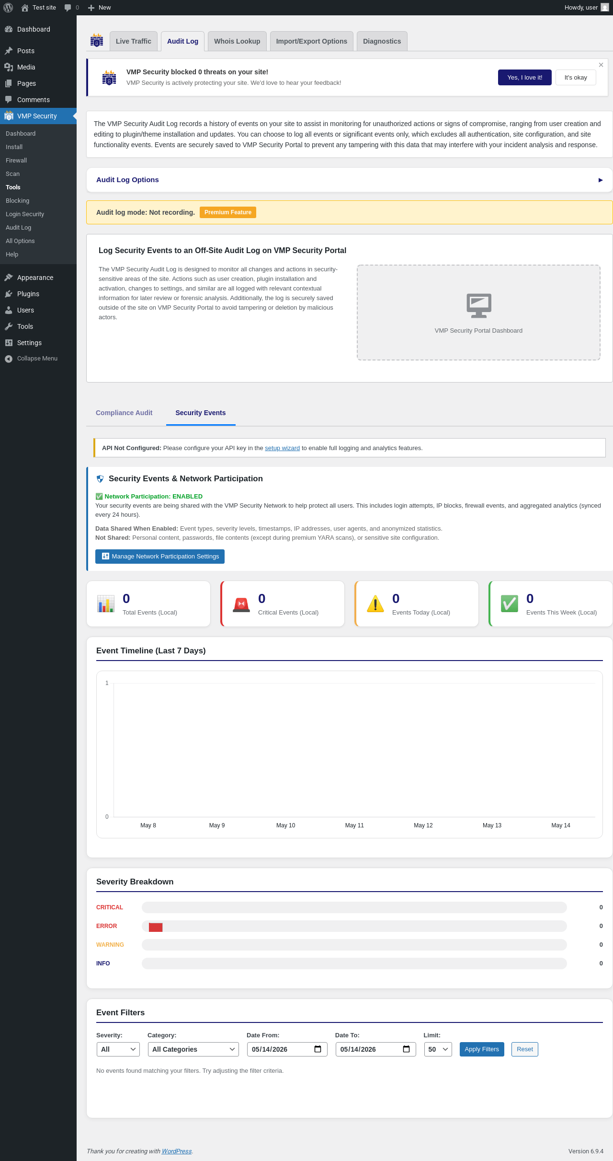
Task: Click Manage Network Participation Settings button
Action: point(160,557)
